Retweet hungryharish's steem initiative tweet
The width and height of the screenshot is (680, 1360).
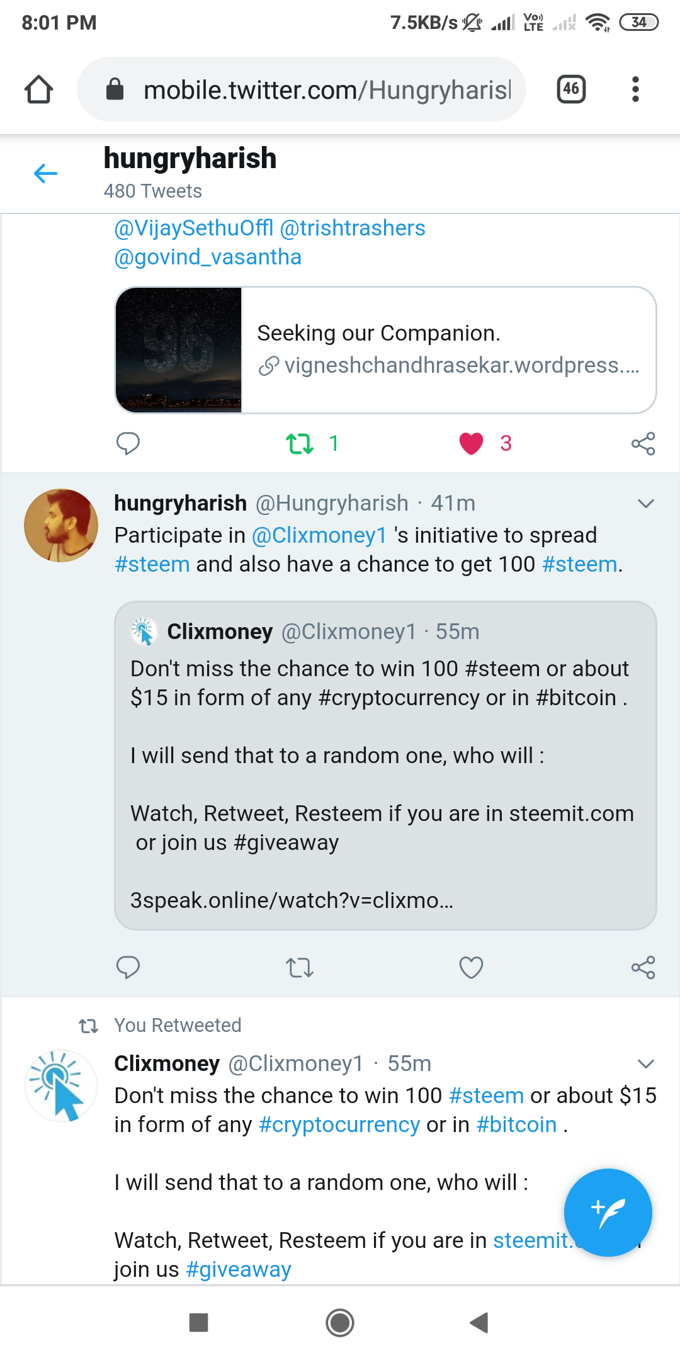[x=300, y=967]
